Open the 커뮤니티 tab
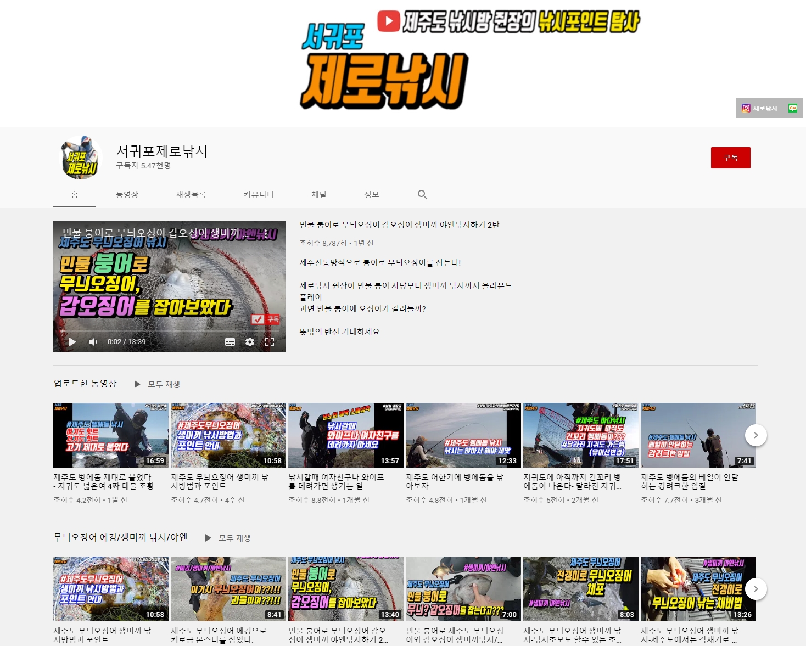The height and width of the screenshot is (646, 806). 258,194
